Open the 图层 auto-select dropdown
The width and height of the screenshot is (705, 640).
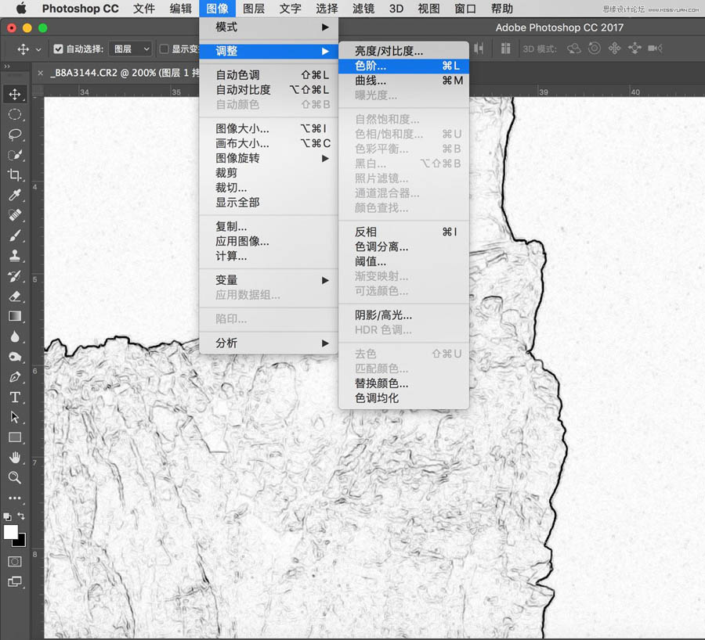pos(130,49)
